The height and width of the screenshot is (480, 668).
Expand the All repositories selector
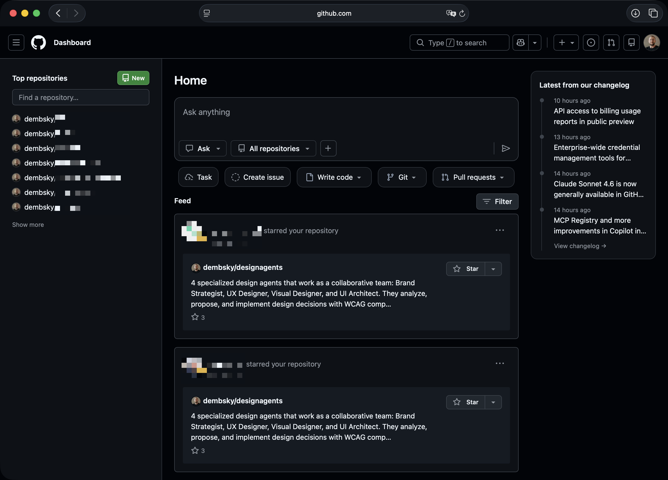click(x=273, y=148)
